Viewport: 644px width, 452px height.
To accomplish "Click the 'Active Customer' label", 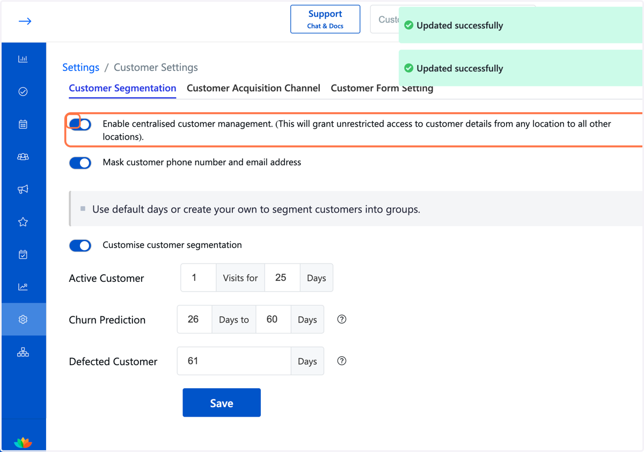I will [x=107, y=278].
